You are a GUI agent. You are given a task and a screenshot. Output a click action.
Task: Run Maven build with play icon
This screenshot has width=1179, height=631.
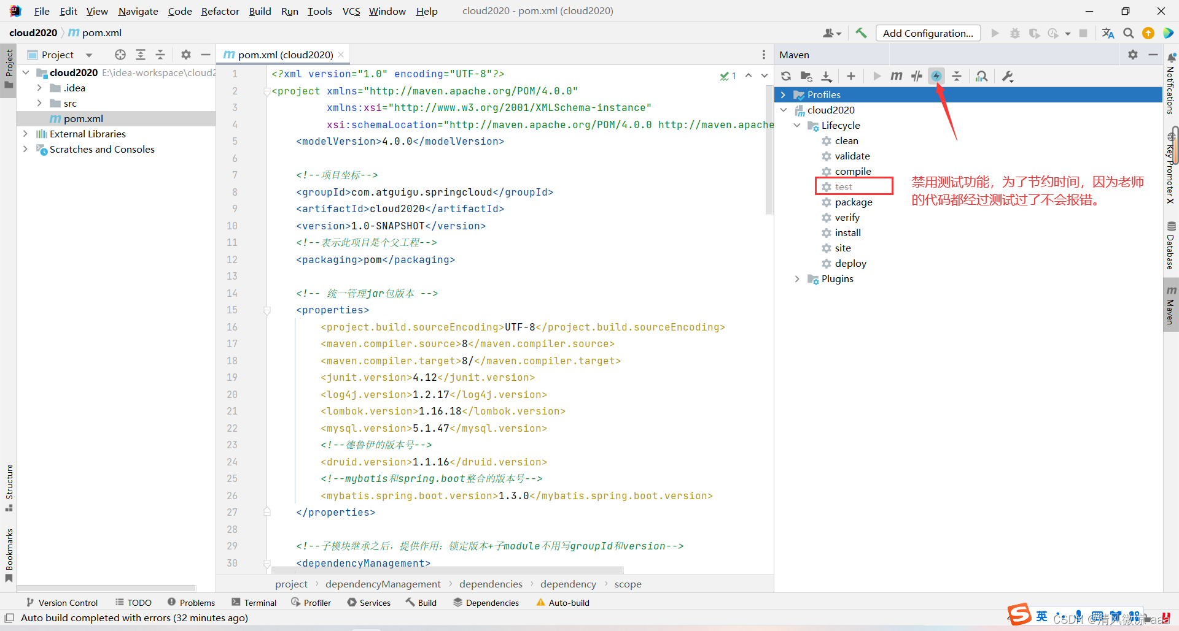tap(877, 76)
